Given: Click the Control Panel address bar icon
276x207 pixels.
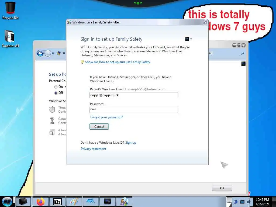Looking at the screenshot, I should pos(59,53).
